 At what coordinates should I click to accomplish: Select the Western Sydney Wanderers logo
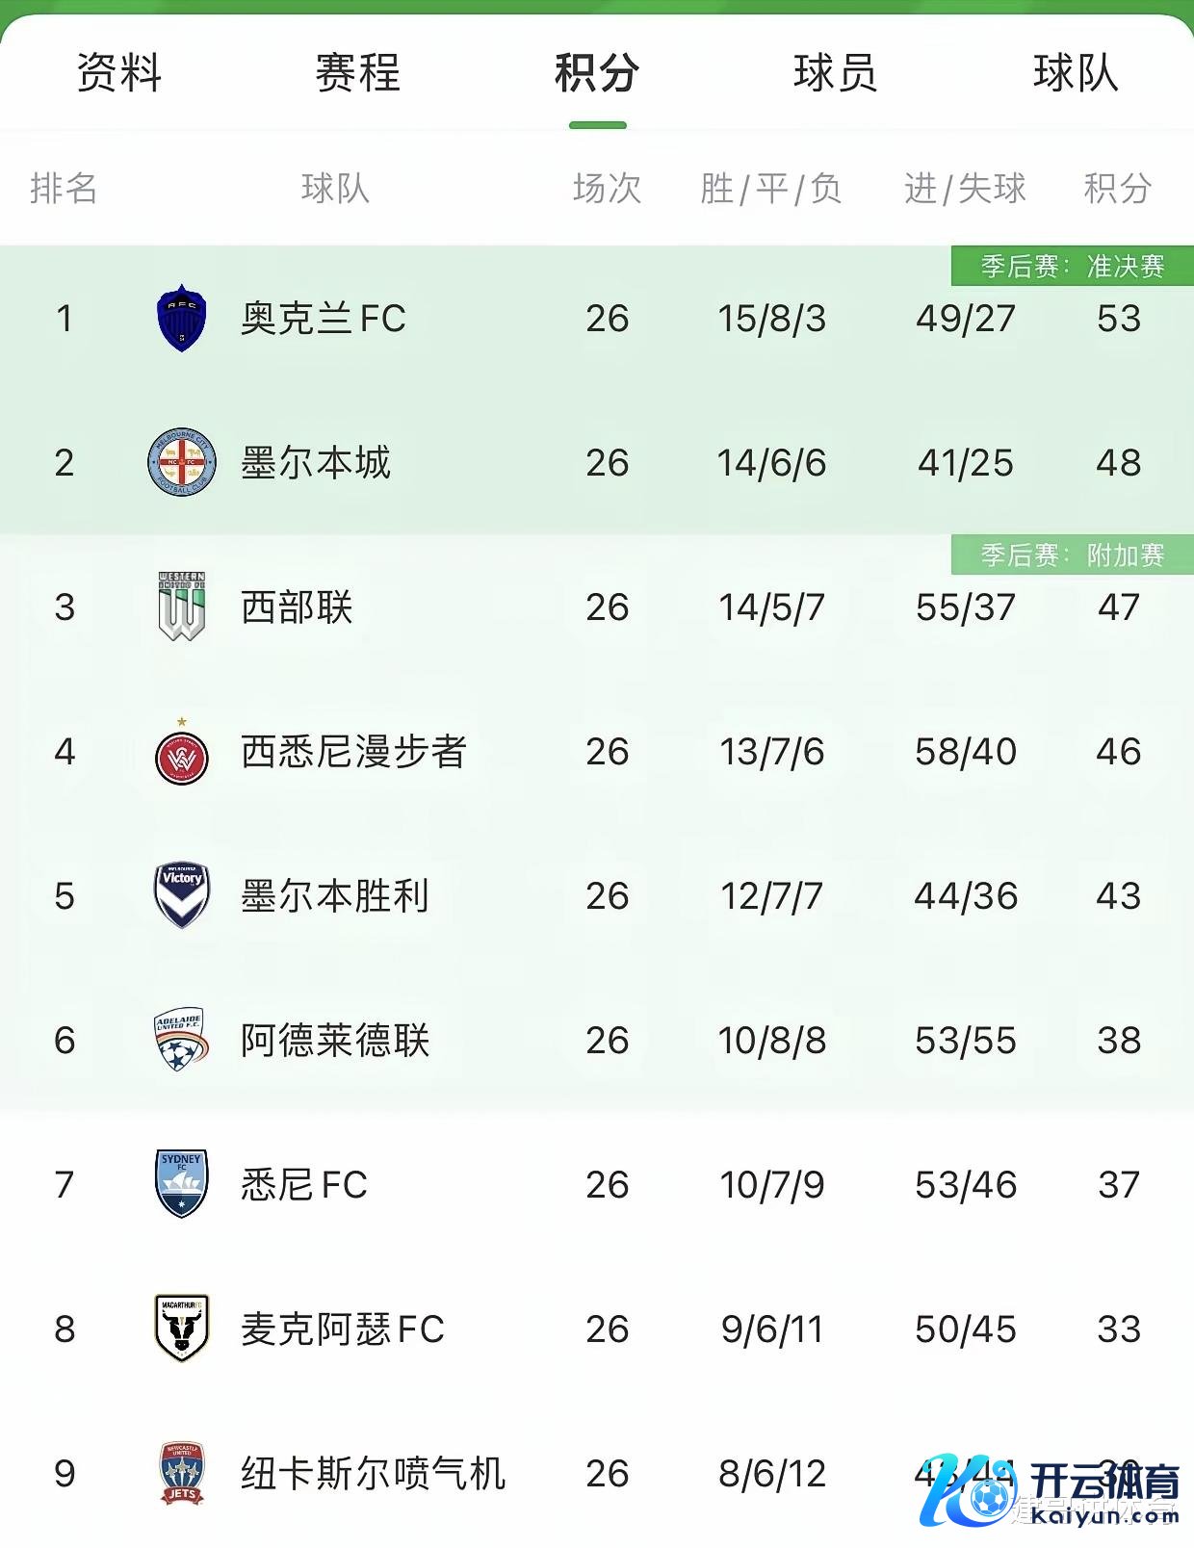point(181,755)
